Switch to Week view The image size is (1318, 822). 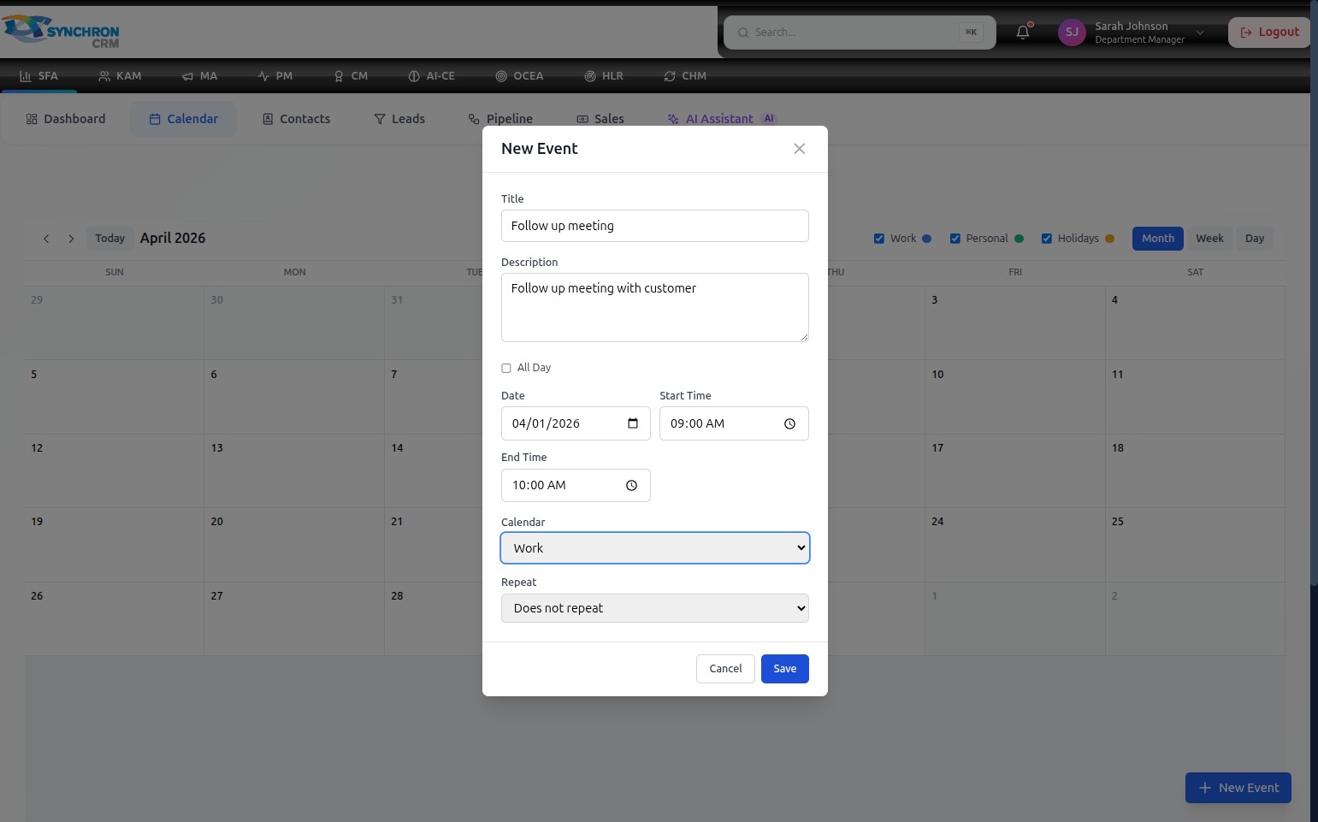click(1209, 239)
